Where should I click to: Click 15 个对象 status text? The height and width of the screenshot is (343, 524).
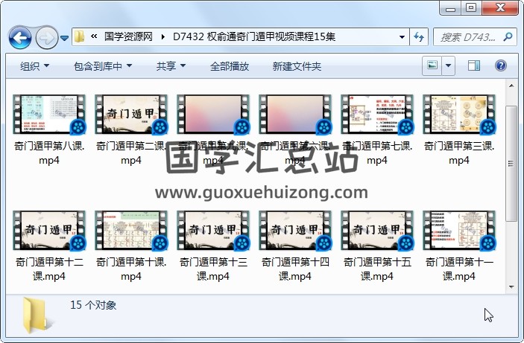click(93, 304)
